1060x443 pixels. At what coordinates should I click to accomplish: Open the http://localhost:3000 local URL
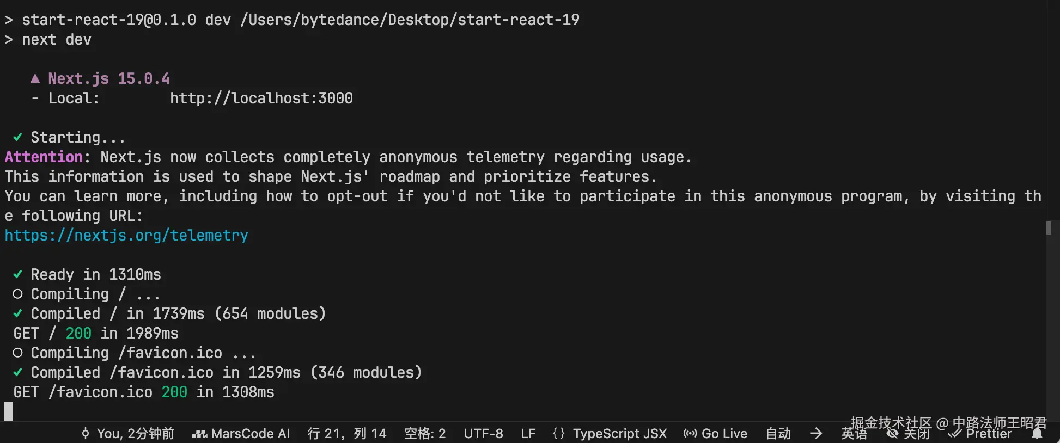pos(261,98)
